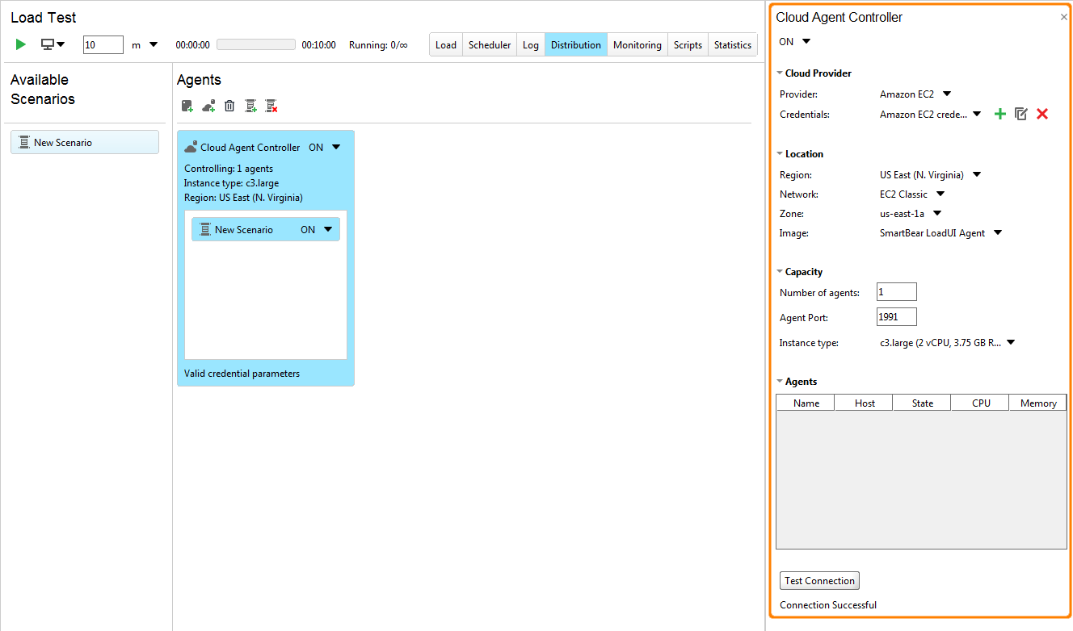Collapse the Cloud Provider section
This screenshot has height=631, width=1073.
[779, 73]
